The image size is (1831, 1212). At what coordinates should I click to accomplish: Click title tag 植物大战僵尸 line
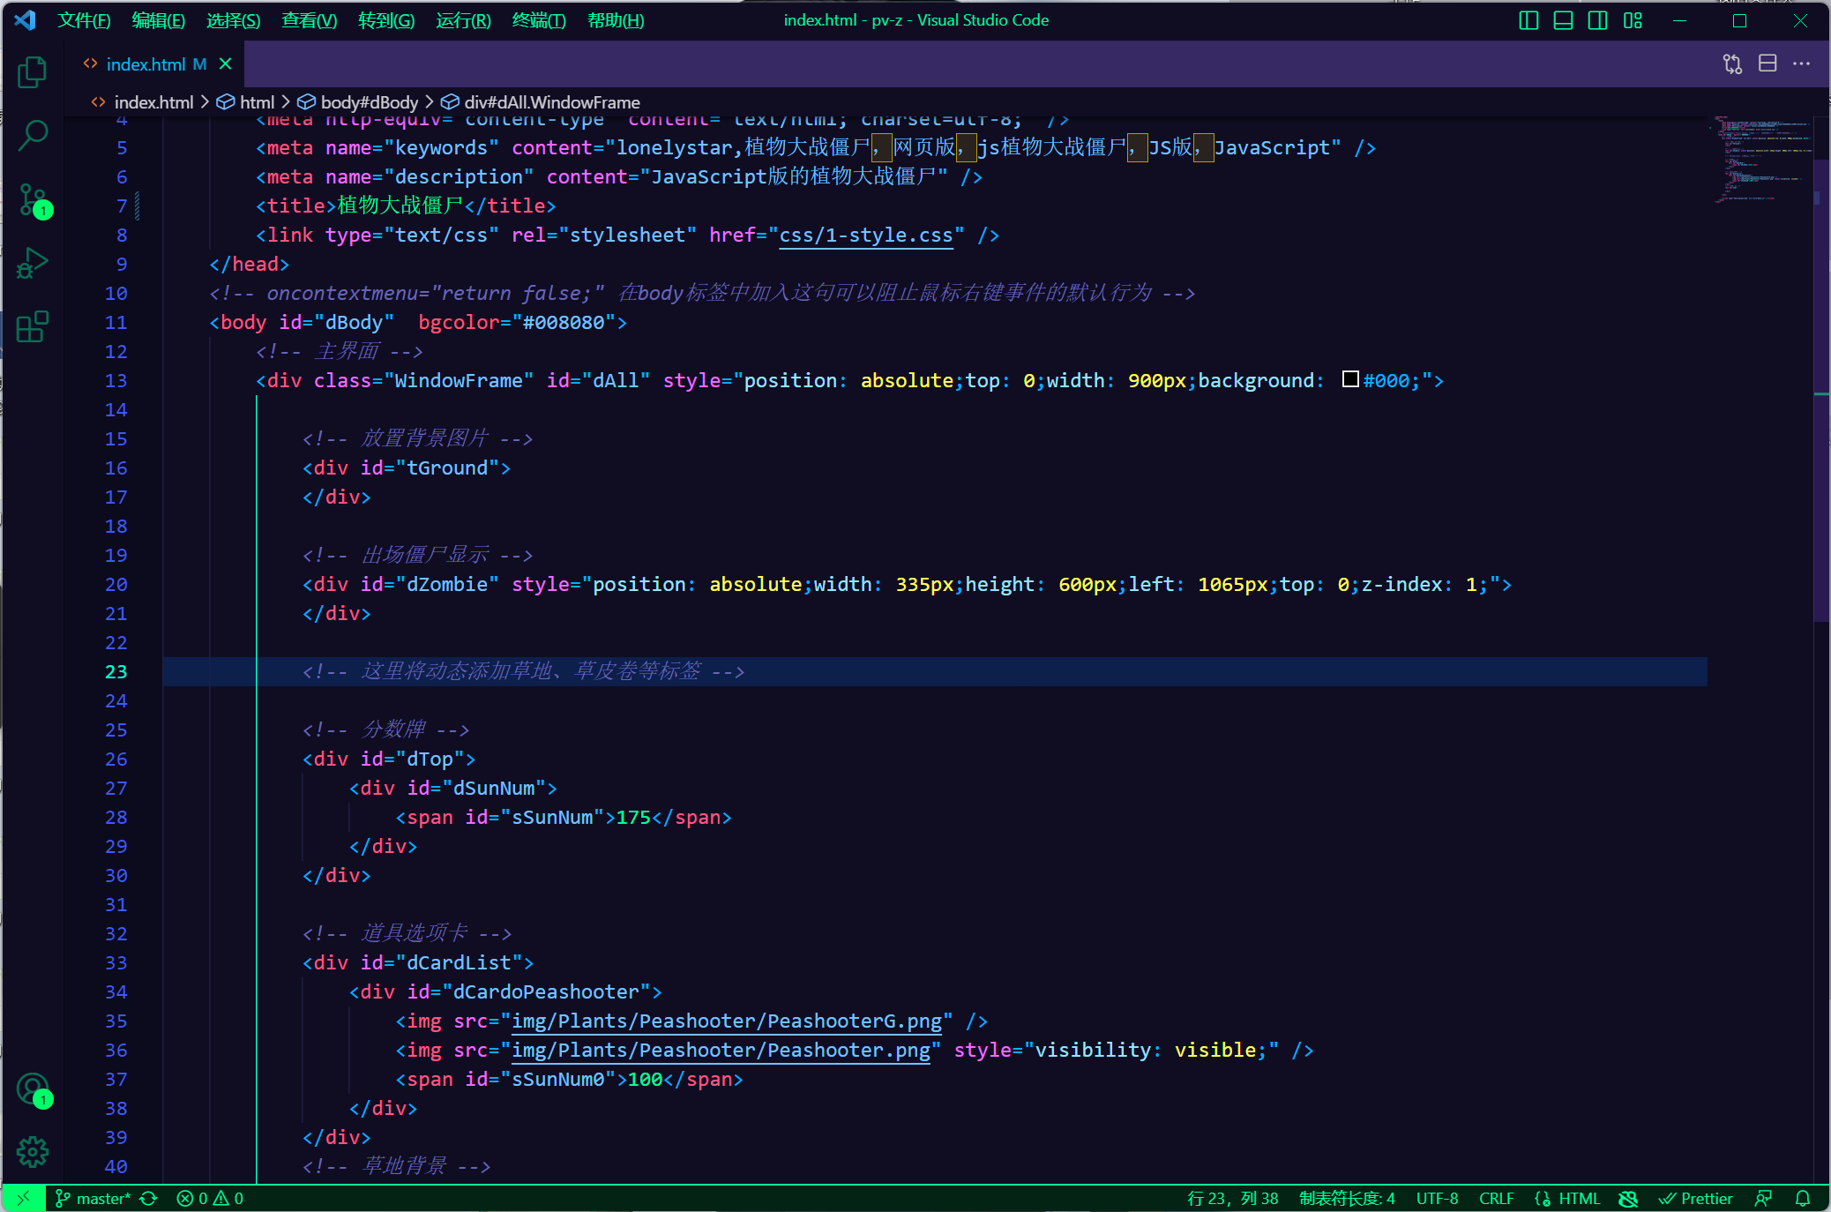point(406,206)
